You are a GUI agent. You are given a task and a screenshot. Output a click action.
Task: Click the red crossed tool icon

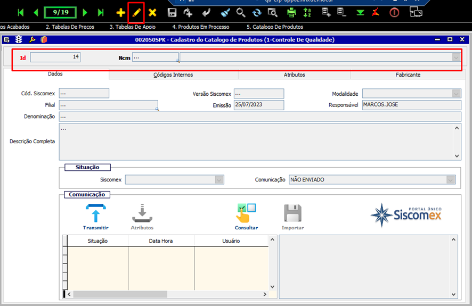(x=376, y=13)
